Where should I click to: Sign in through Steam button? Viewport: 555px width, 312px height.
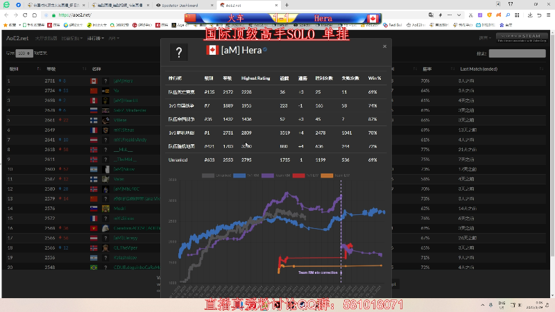pos(522,37)
